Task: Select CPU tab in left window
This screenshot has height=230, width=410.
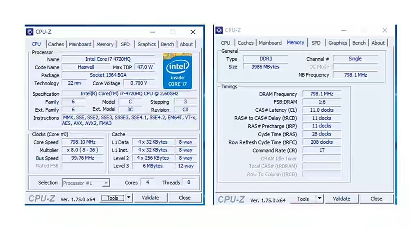Action: tap(36, 44)
